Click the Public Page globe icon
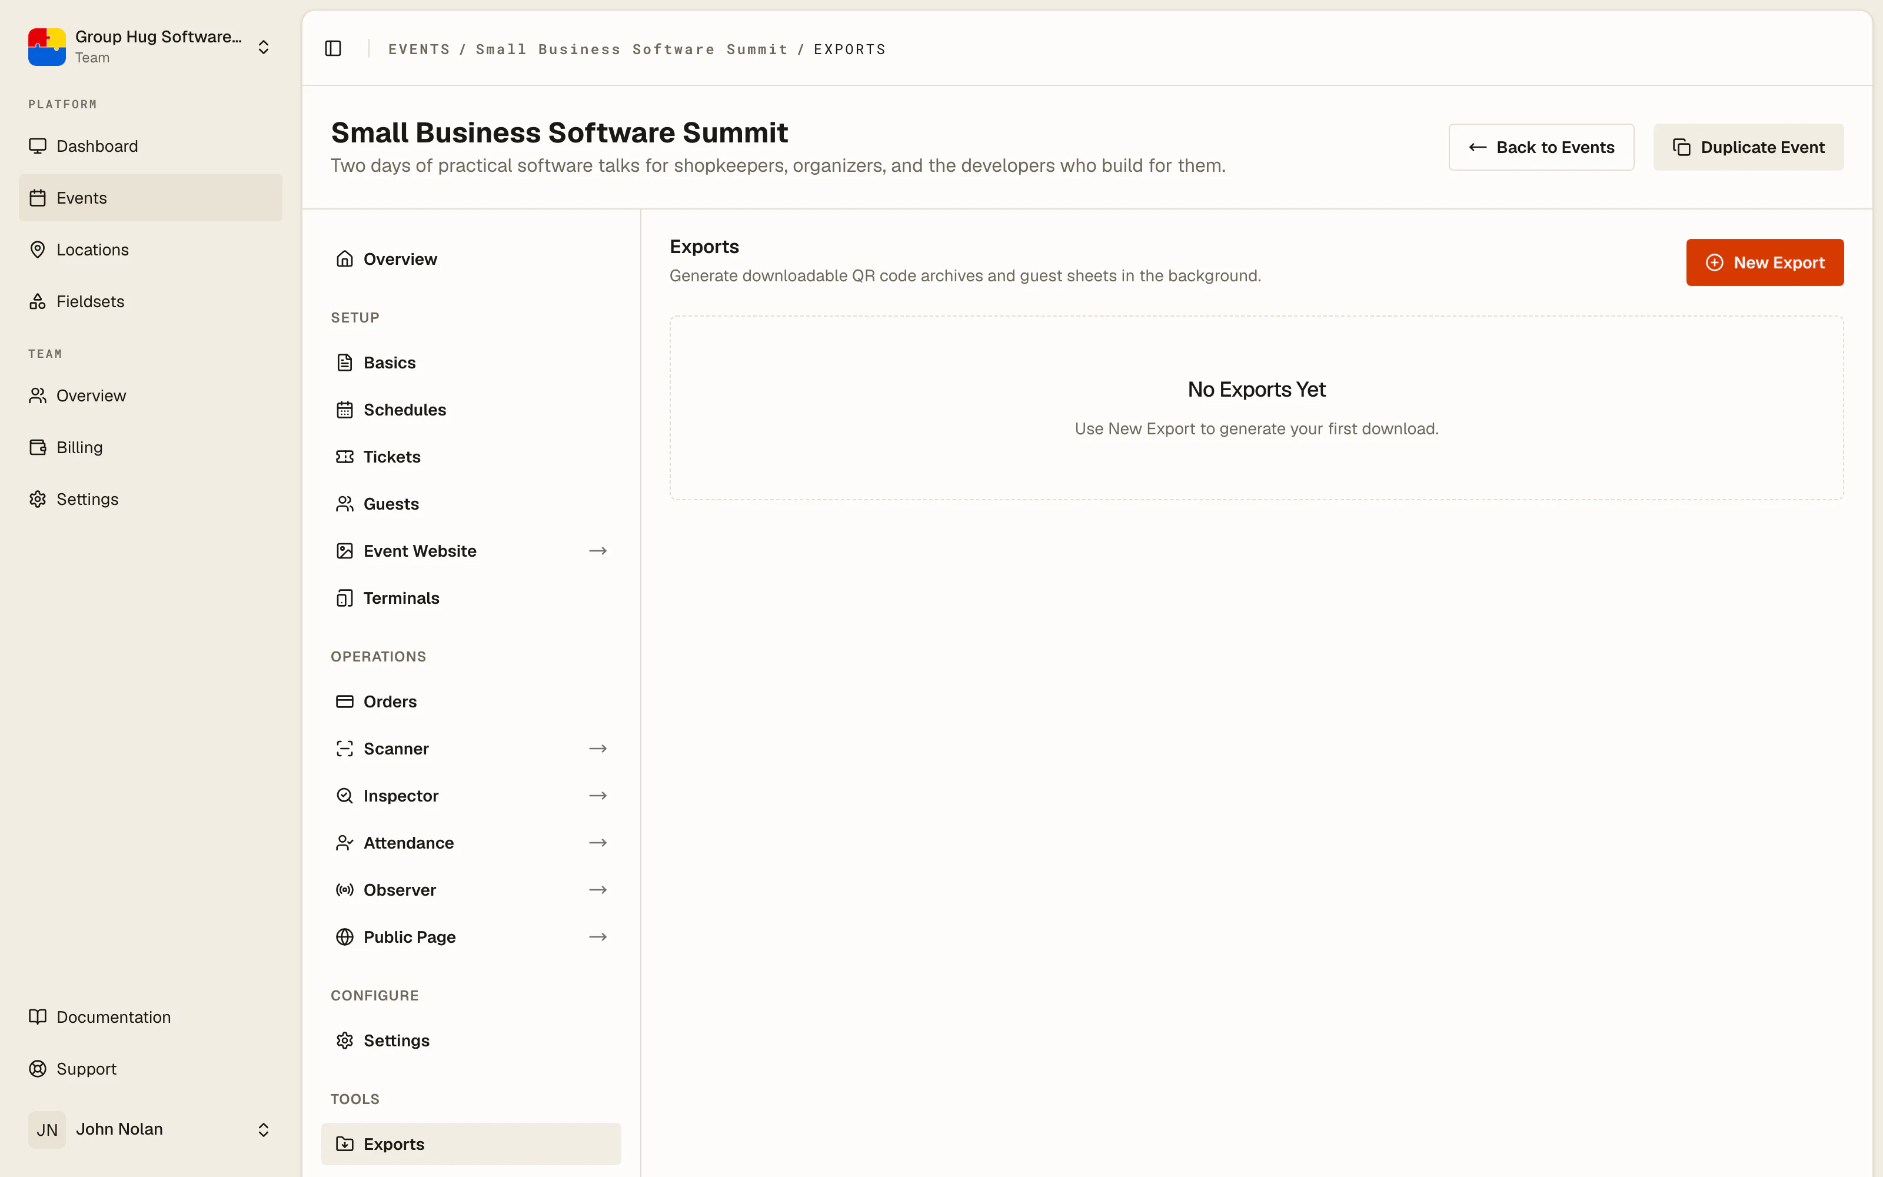Viewport: 1883px width, 1177px height. (x=345, y=937)
